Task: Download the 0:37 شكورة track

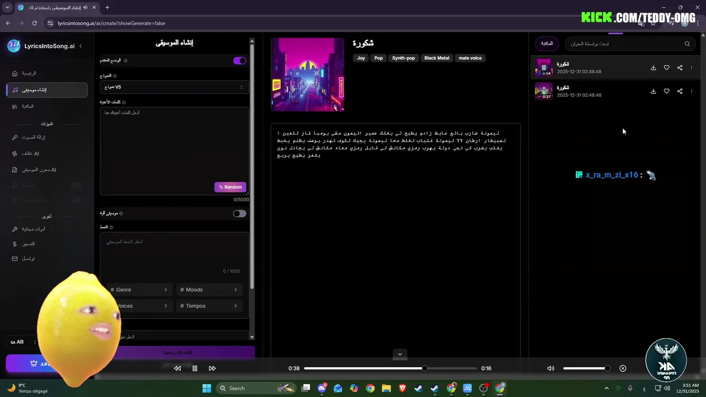Action: (653, 92)
